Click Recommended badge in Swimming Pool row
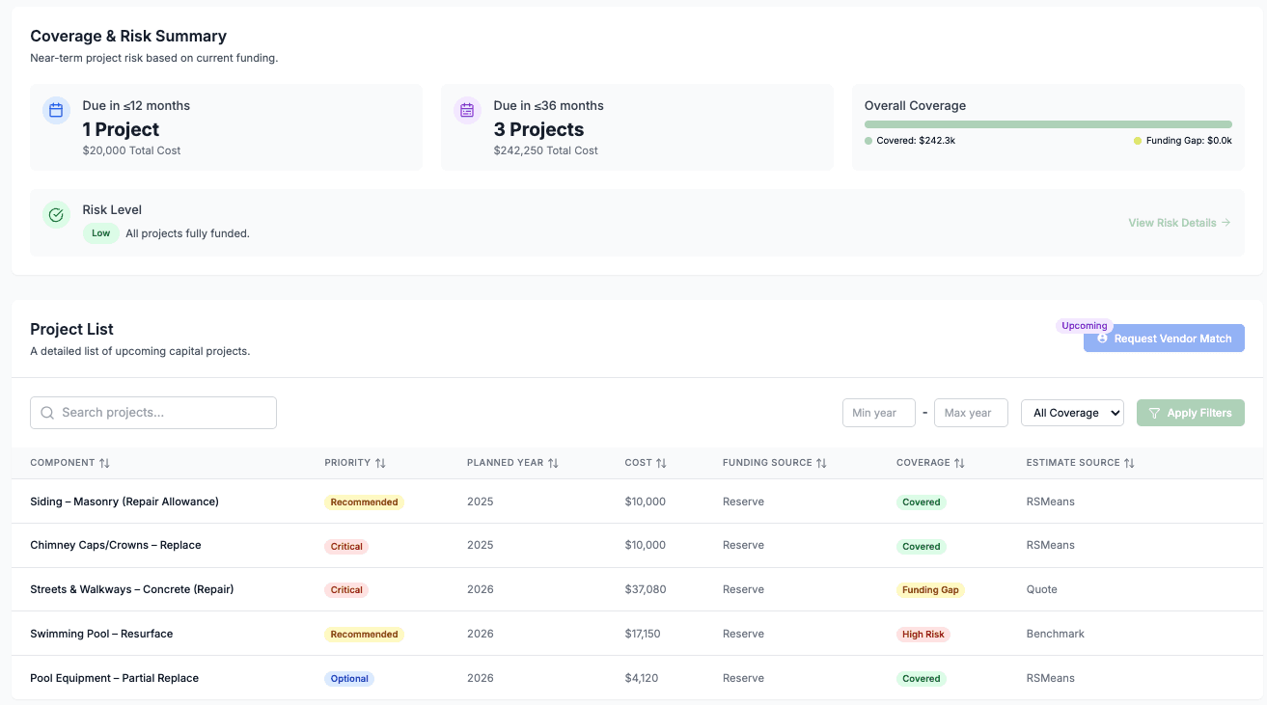Viewport: 1267px width, 705px height. (364, 635)
